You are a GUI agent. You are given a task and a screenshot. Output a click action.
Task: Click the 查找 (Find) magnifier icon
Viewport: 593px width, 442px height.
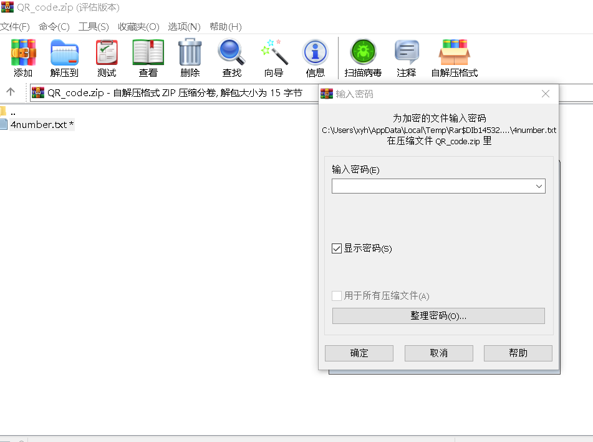231,54
